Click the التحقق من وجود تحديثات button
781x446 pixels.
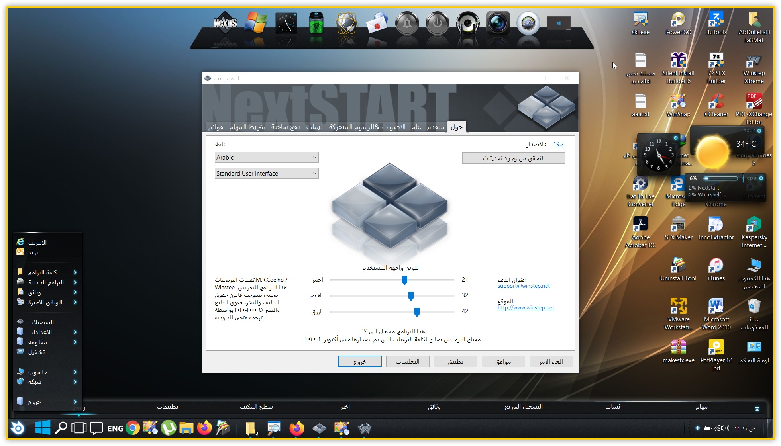(x=513, y=158)
